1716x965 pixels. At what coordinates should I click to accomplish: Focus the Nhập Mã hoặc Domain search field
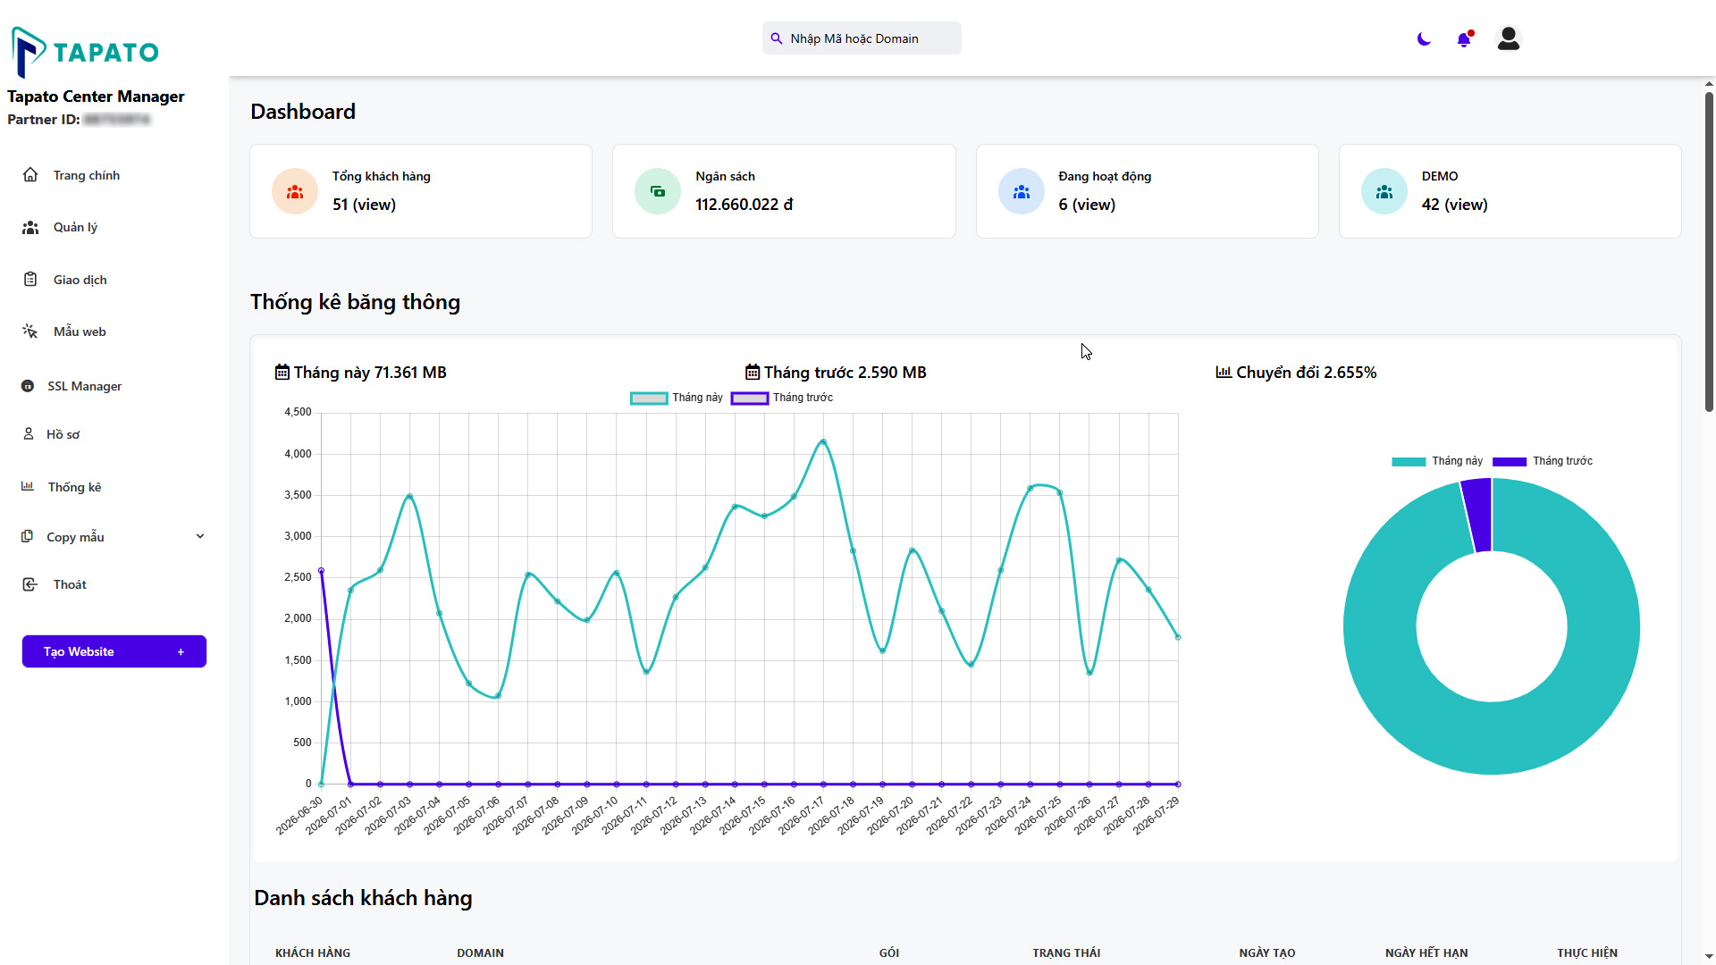(x=862, y=38)
